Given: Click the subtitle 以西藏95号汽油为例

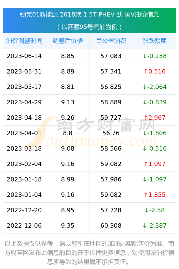Looking at the screenshot, I should 89,27.
